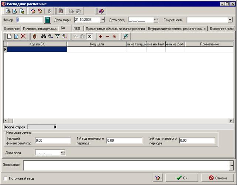This screenshot has height=185, width=237.
Task: Click the calculator icon next to Номер
Action: coord(48,20)
